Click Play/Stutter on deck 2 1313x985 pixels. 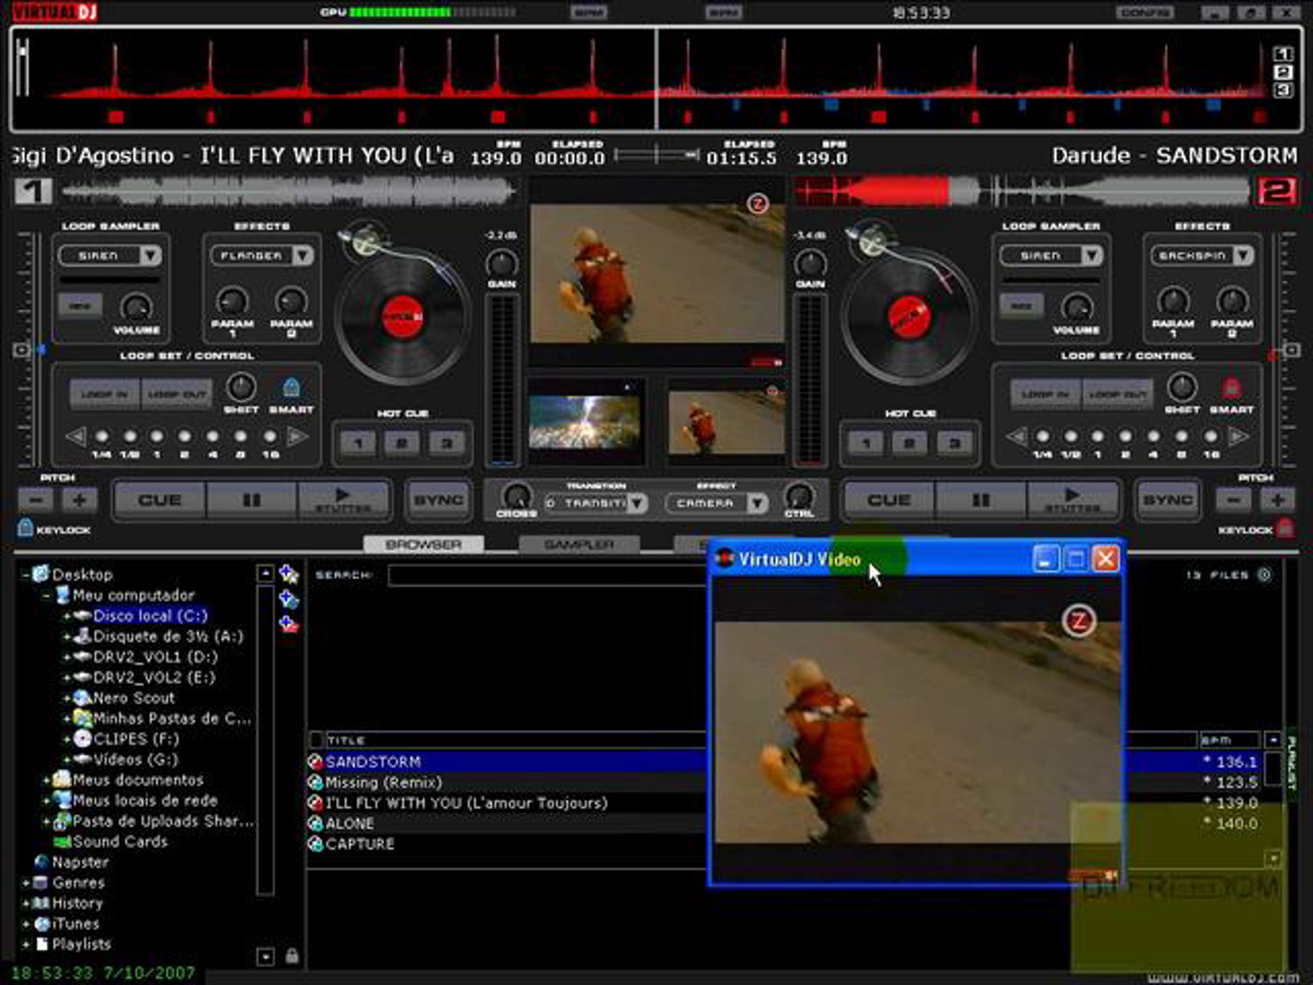click(x=1073, y=501)
